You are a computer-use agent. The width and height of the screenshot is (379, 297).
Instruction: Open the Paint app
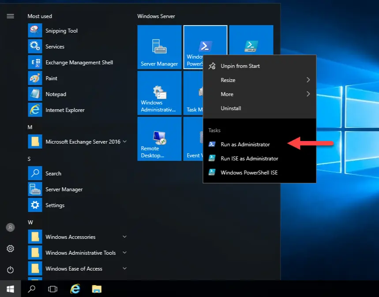click(x=51, y=78)
